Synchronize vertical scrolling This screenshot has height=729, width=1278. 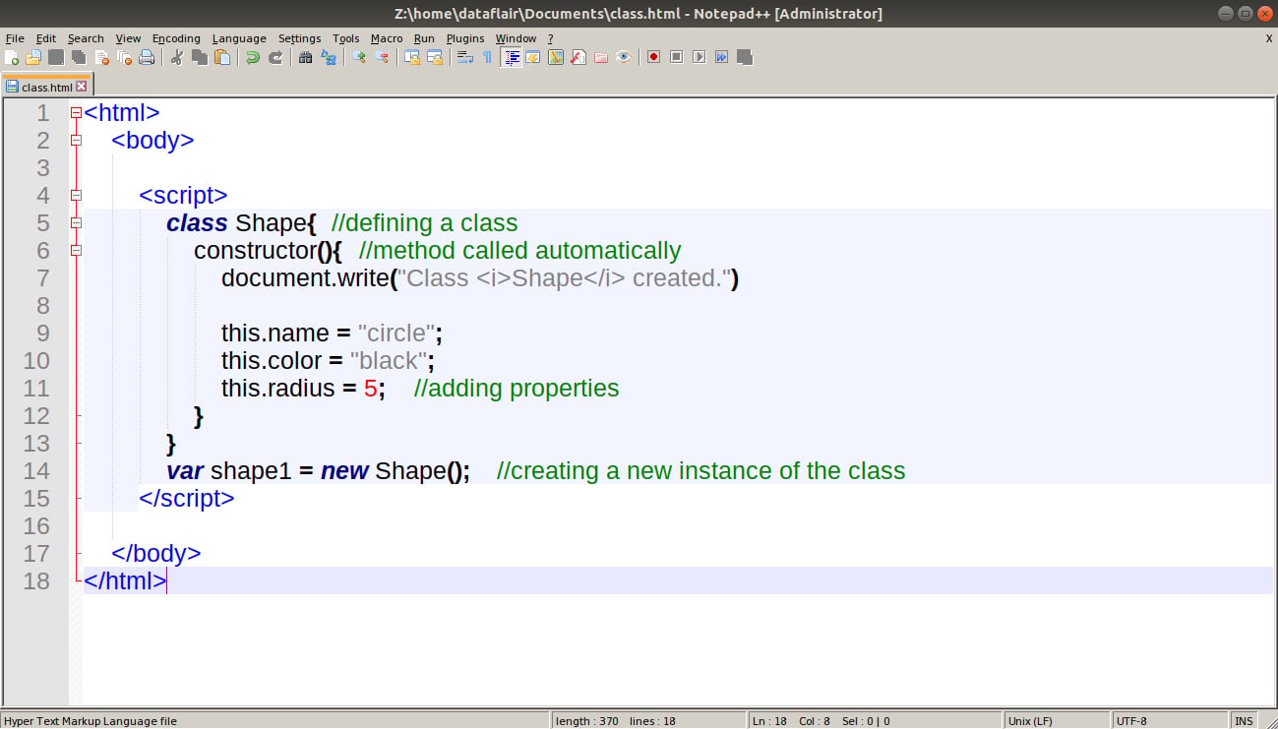coord(411,57)
